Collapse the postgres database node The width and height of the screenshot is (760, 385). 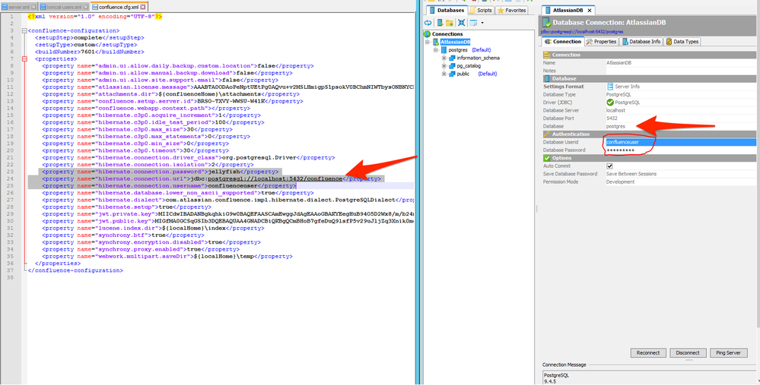click(436, 50)
